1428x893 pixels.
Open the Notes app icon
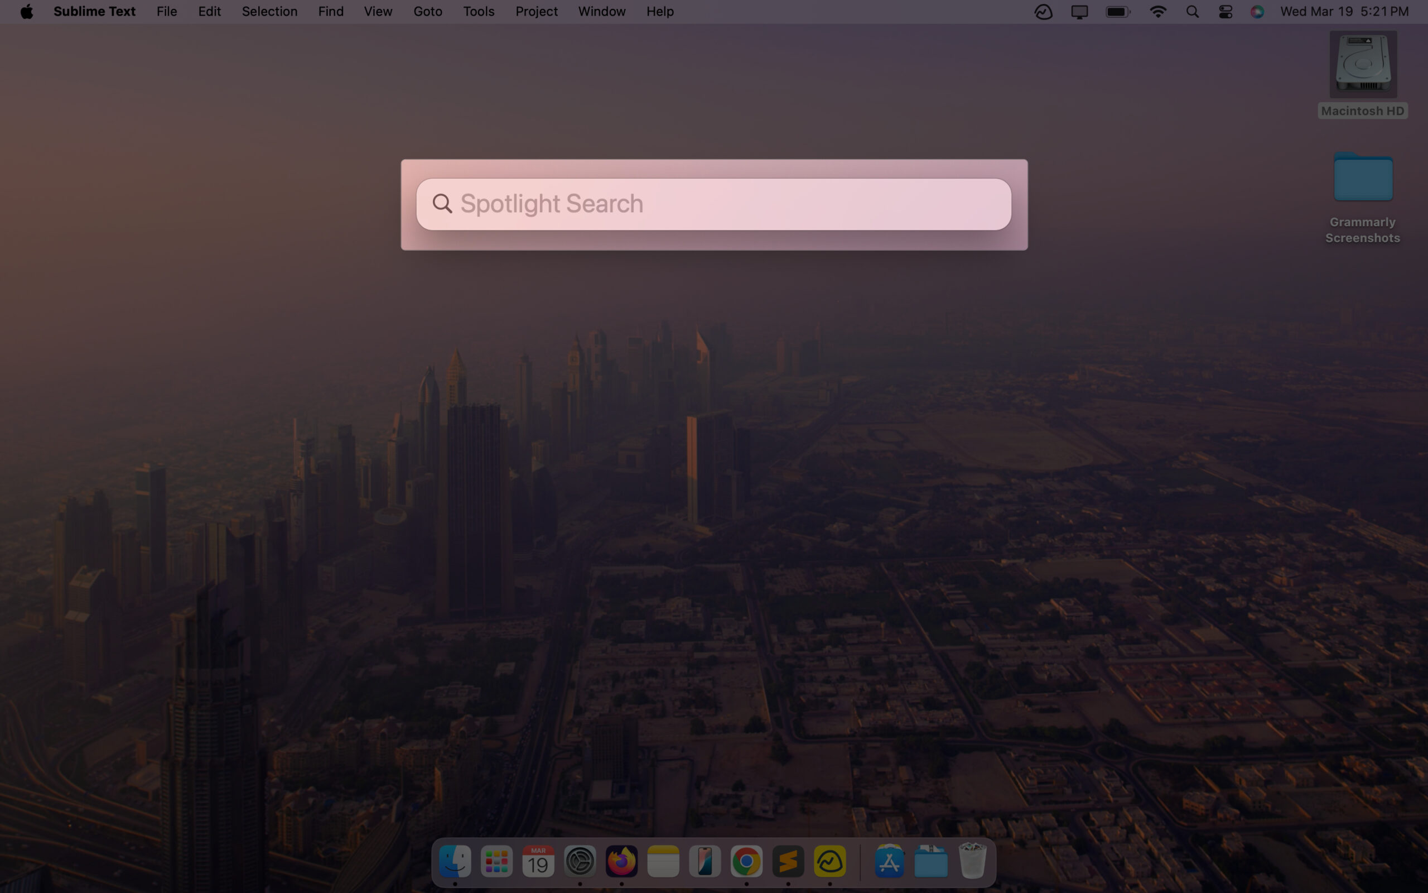[x=663, y=862]
